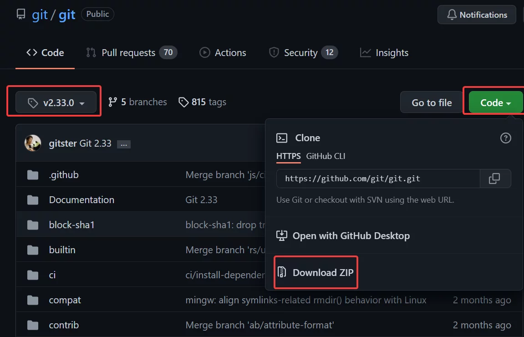
Task: Switch to the Code tab
Action: click(45, 53)
